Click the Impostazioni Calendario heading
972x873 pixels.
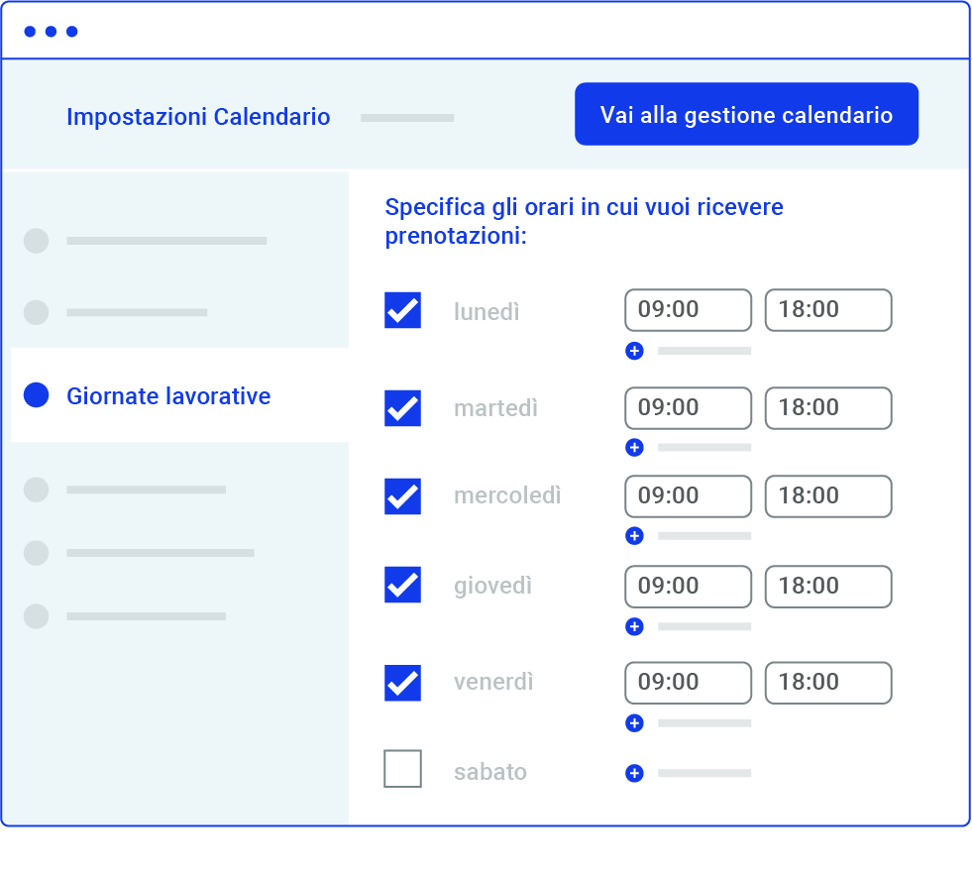pyautogui.click(x=198, y=117)
